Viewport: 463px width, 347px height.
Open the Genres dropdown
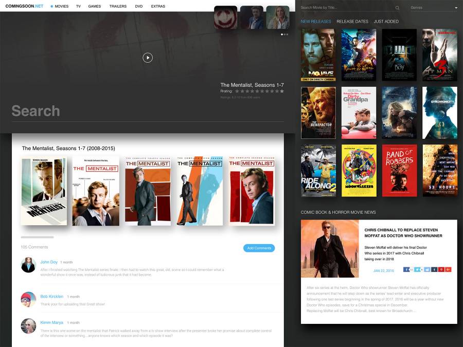[434, 8]
